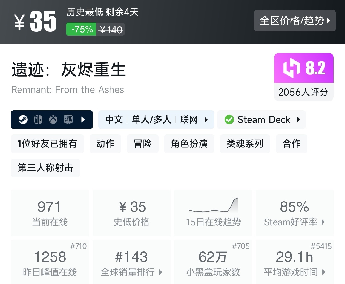
Task: Click the ¥35 史低价格 stat card
Action: (131, 213)
